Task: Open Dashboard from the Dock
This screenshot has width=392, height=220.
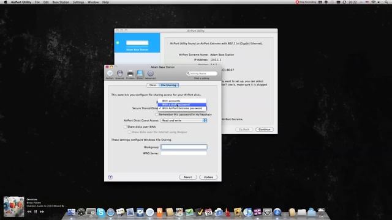Action: coord(81,212)
